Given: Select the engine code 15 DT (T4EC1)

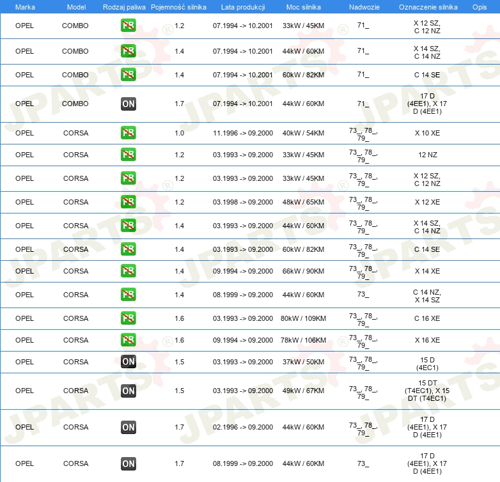Looking at the screenshot, I should [x=427, y=391].
